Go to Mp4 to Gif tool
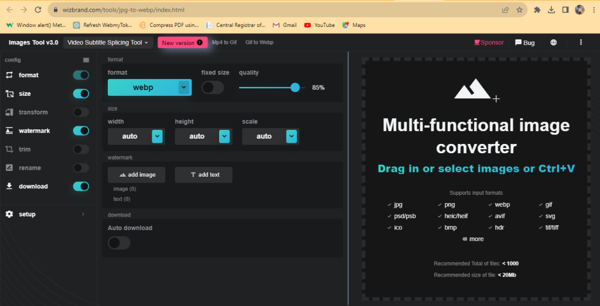This screenshot has width=600, height=306. (x=224, y=43)
